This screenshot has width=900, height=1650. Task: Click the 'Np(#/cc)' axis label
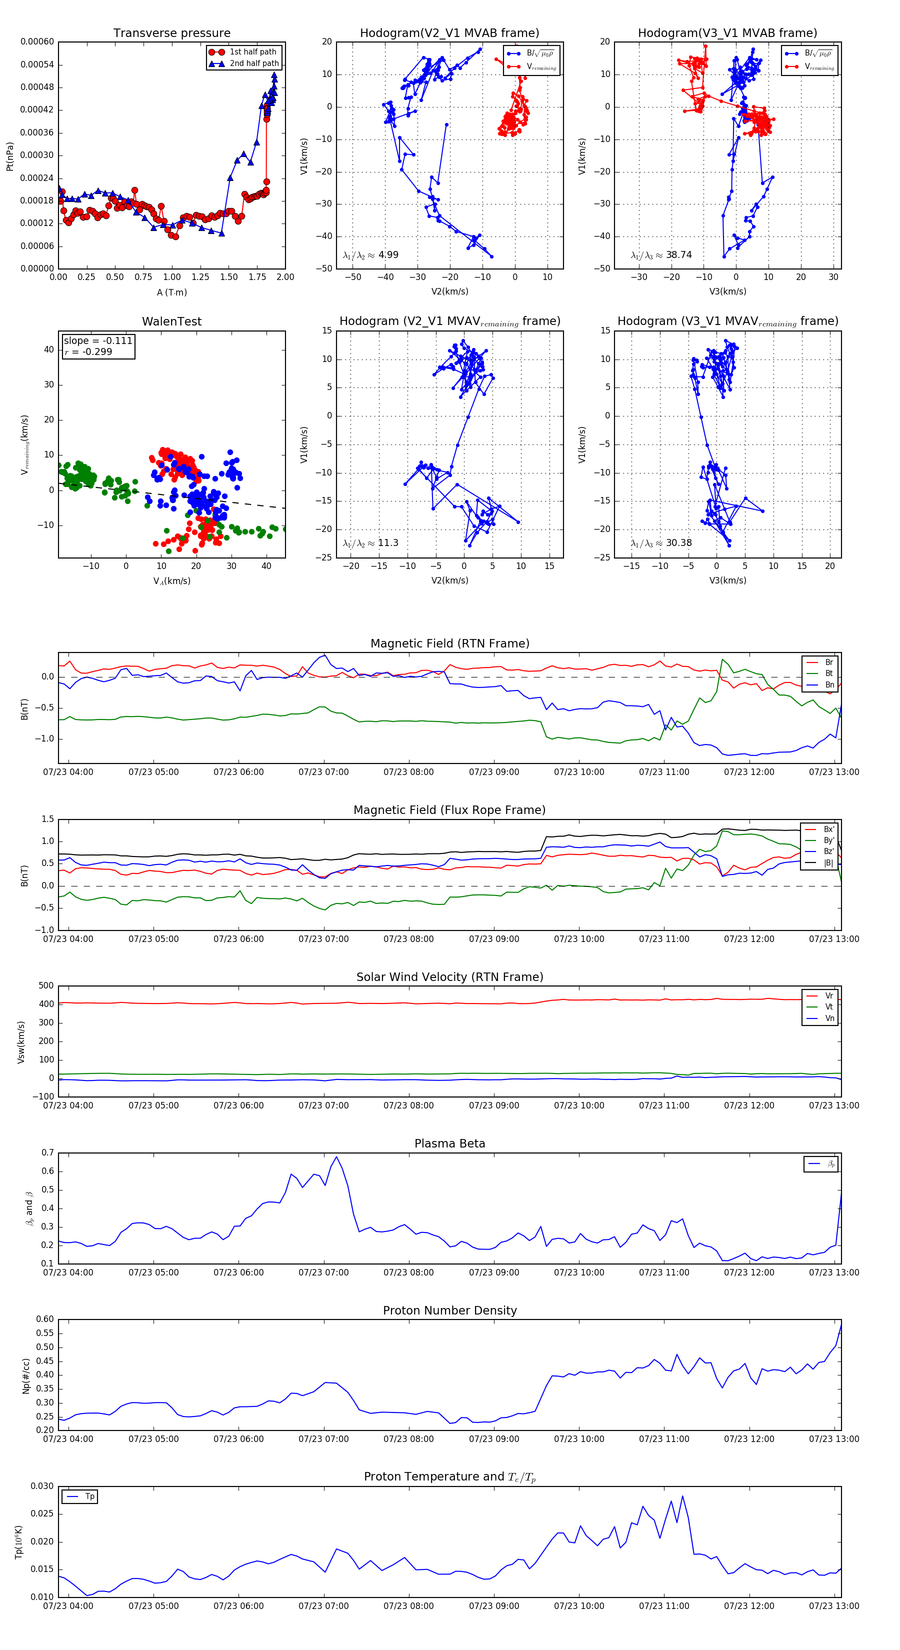[26, 1376]
